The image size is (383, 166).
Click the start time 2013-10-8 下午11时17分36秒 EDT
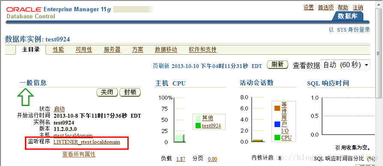click(97, 116)
